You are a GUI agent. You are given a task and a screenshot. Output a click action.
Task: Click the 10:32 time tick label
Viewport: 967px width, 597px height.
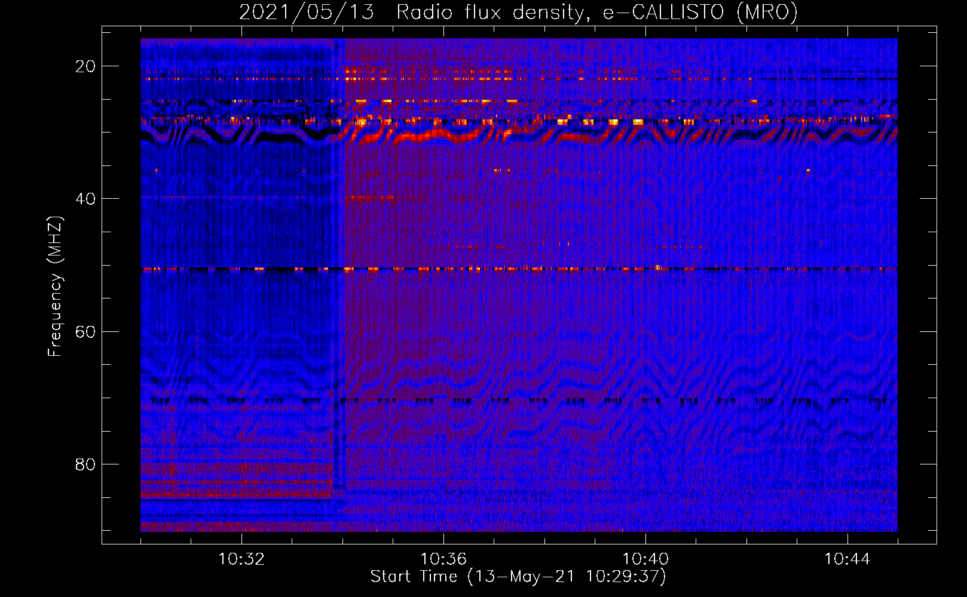point(241,559)
